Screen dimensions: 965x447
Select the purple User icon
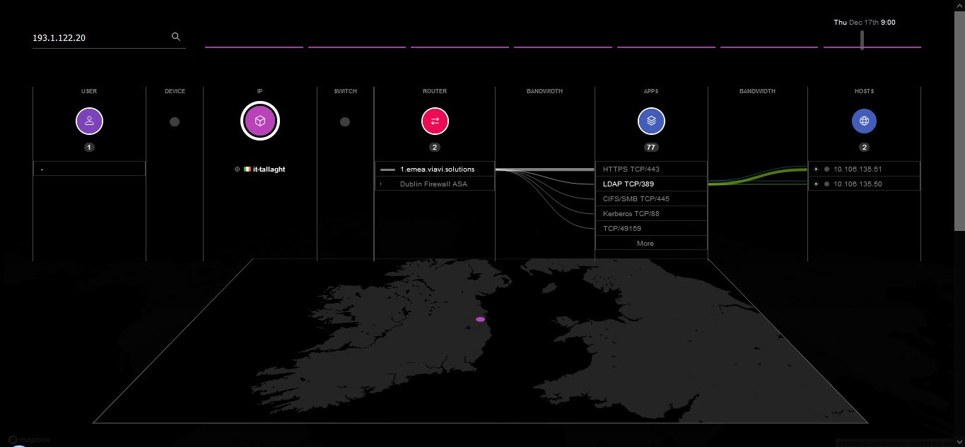coord(89,121)
